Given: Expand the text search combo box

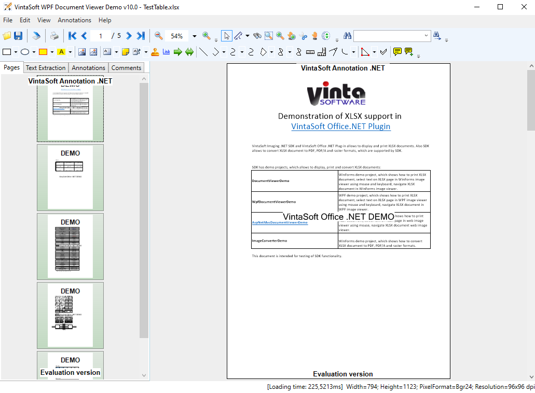Looking at the screenshot, I should [427, 36].
